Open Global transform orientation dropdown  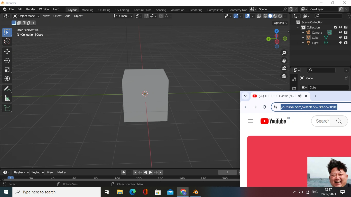point(123,16)
